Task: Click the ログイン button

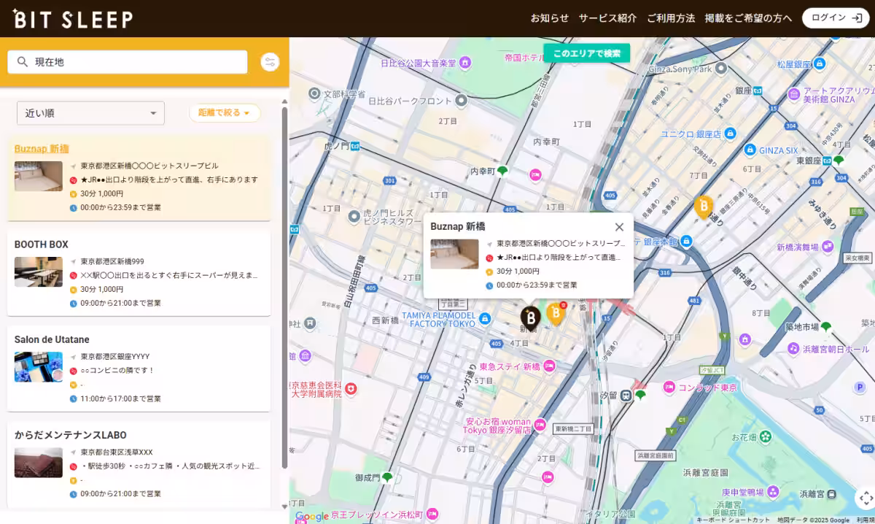Action: tap(836, 18)
